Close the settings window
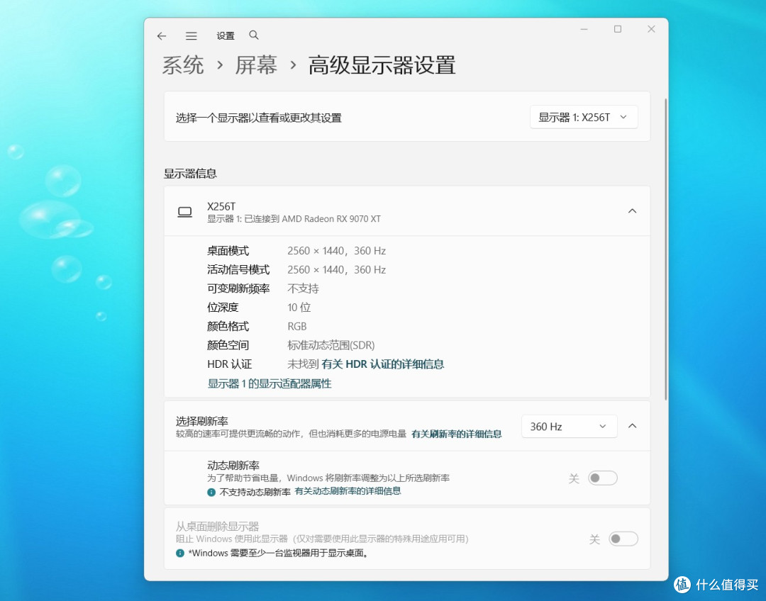 pyautogui.click(x=651, y=29)
